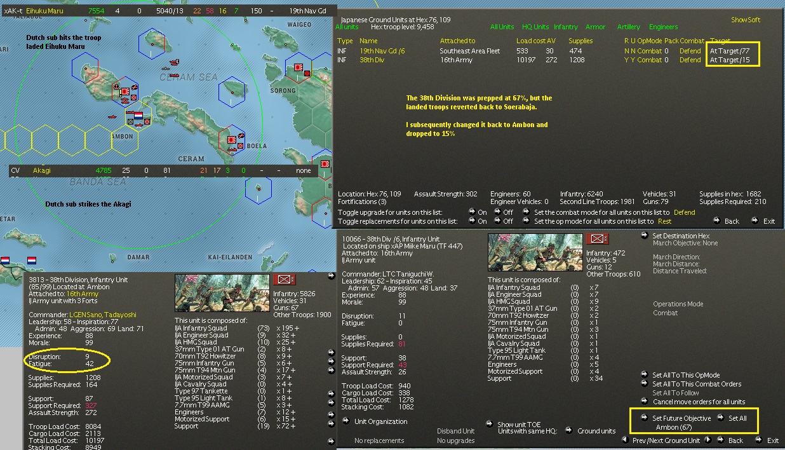Click the Ambon (67) future objective value
Screen dimensions: 785x450
[x=673, y=427]
